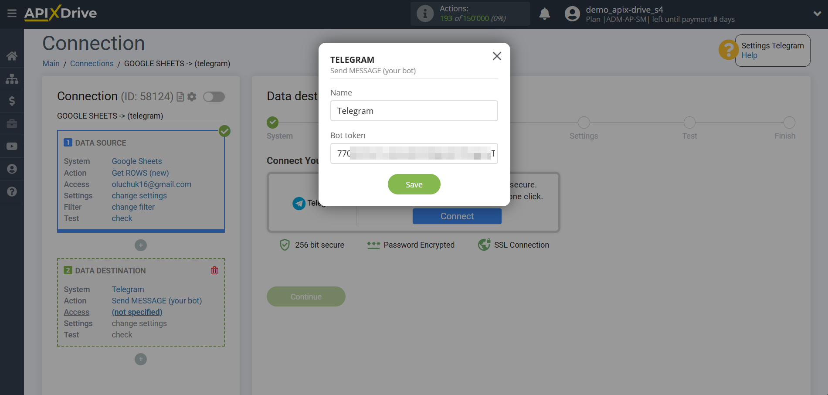
Task: Click the Connect button for Telegram
Action: (457, 216)
